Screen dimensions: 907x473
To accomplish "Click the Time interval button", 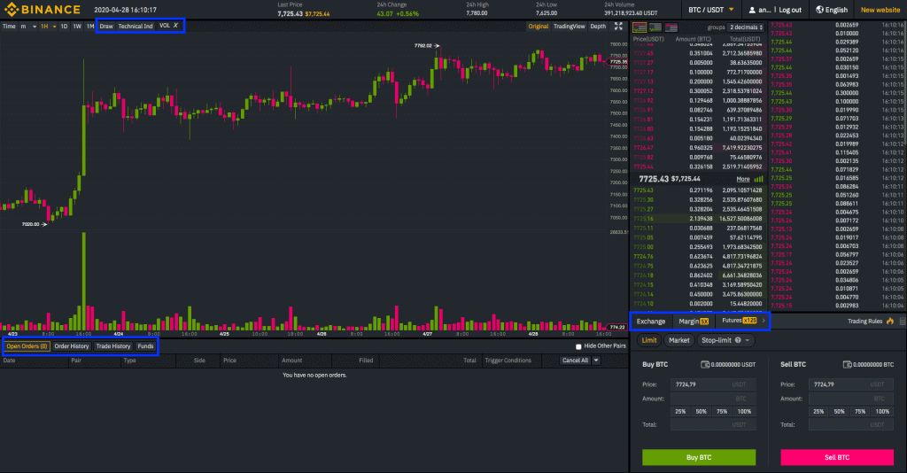I will click(9, 26).
